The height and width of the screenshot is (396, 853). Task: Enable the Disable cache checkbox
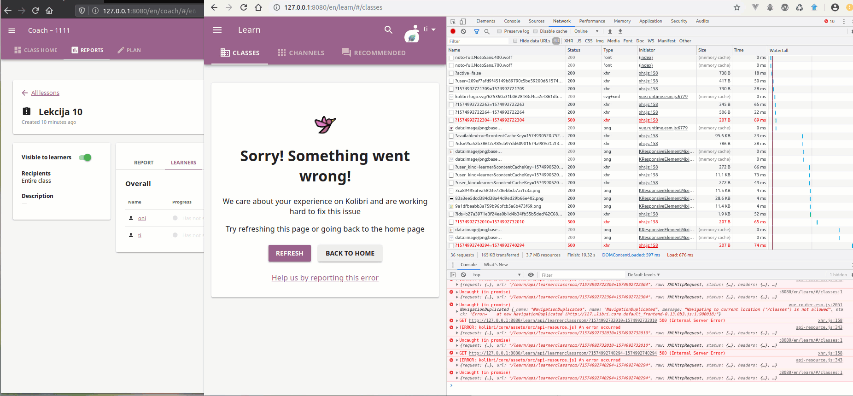(x=535, y=31)
